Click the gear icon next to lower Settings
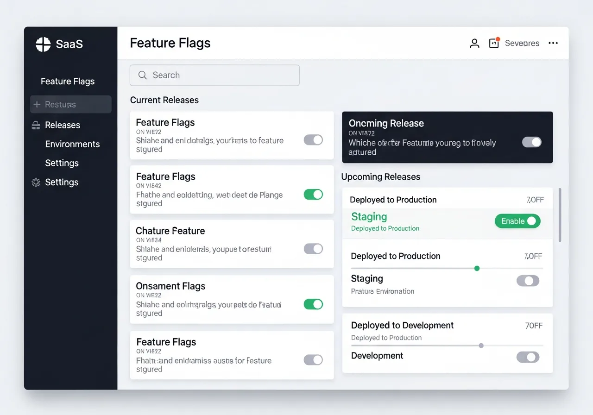The image size is (593, 415). 36,182
